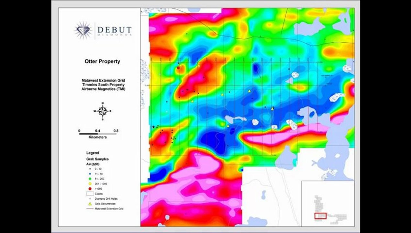Click the red rectangle in the inset map

(321, 216)
